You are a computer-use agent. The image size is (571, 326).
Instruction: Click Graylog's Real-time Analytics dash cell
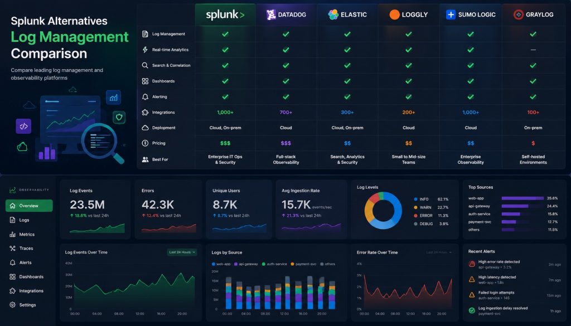coord(533,50)
